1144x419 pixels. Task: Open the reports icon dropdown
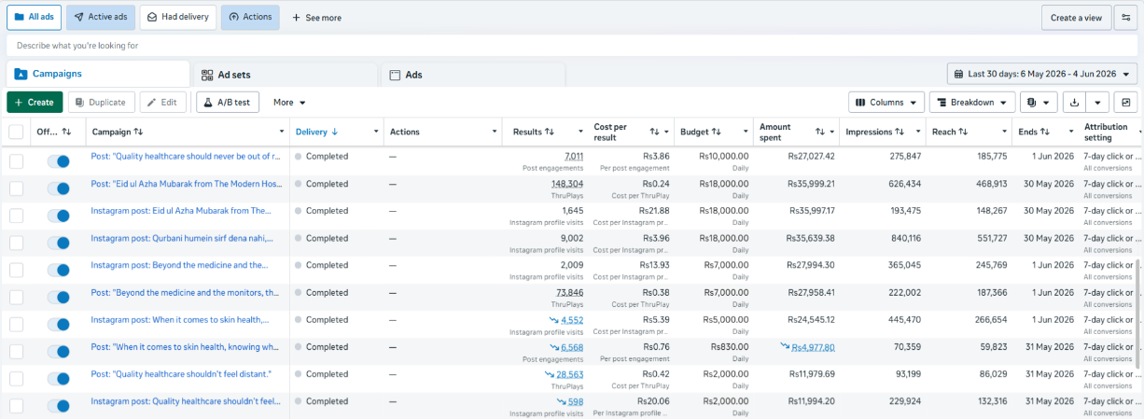1039,102
